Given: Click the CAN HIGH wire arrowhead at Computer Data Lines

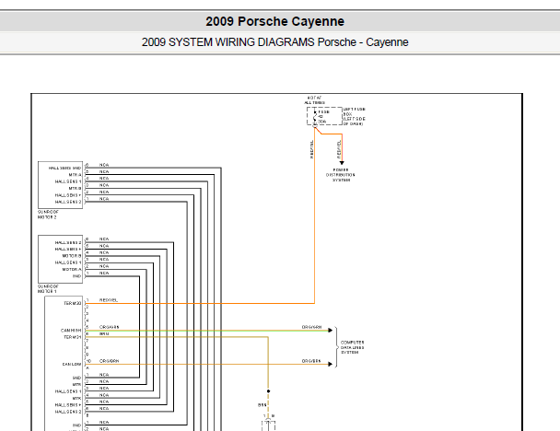Looking at the screenshot, I should pyautogui.click(x=331, y=331).
